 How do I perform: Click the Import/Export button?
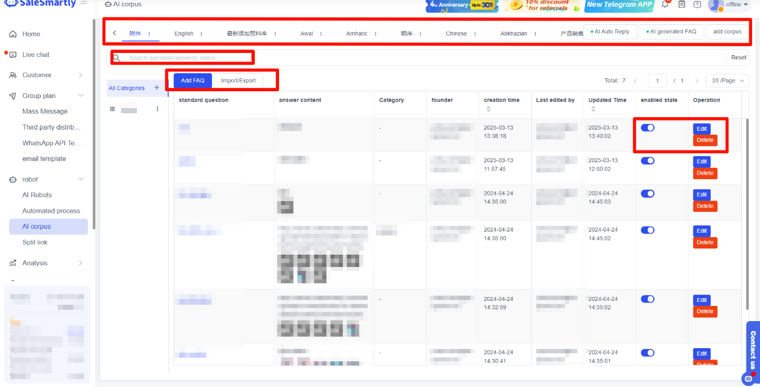tap(238, 81)
